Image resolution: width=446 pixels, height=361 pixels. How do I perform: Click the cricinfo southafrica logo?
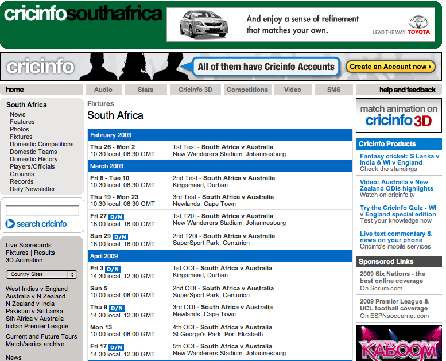pyautogui.click(x=83, y=14)
